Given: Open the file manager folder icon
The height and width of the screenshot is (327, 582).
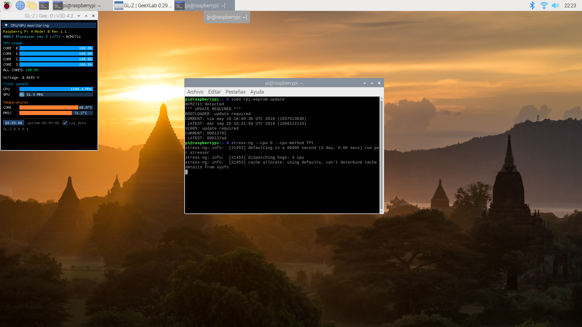Looking at the screenshot, I should coord(32,5).
